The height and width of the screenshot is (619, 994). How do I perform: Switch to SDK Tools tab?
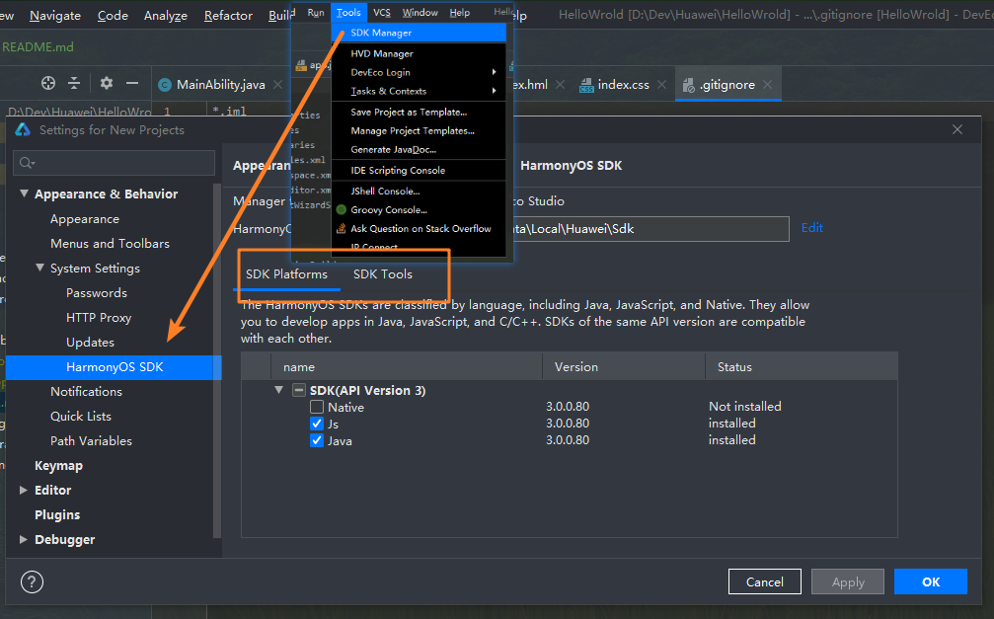point(383,274)
